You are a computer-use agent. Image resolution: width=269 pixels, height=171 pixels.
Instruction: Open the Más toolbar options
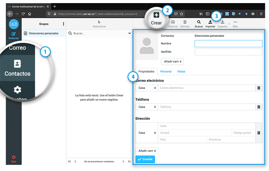pos(235,24)
